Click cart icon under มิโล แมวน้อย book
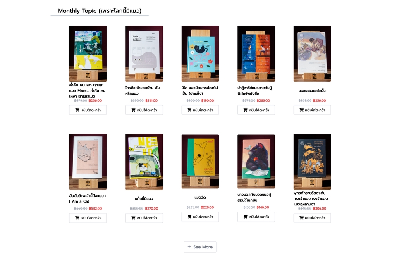The image size is (397, 267). [189, 110]
